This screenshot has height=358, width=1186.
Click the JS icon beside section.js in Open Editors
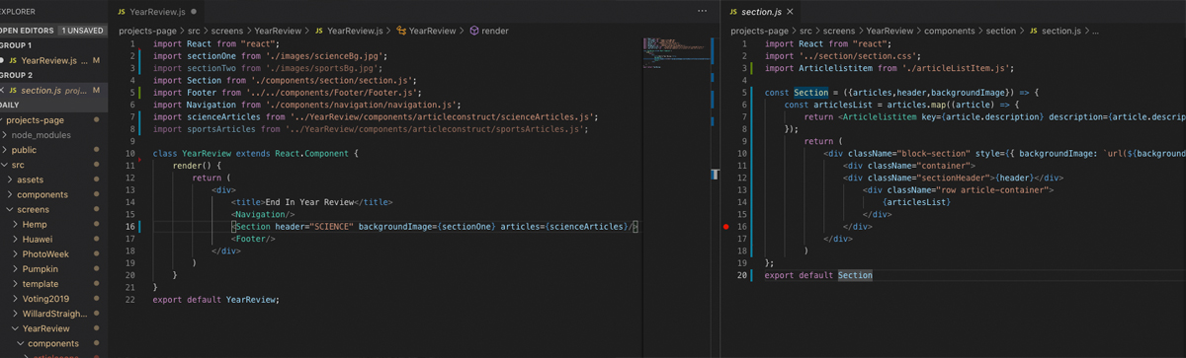13,90
